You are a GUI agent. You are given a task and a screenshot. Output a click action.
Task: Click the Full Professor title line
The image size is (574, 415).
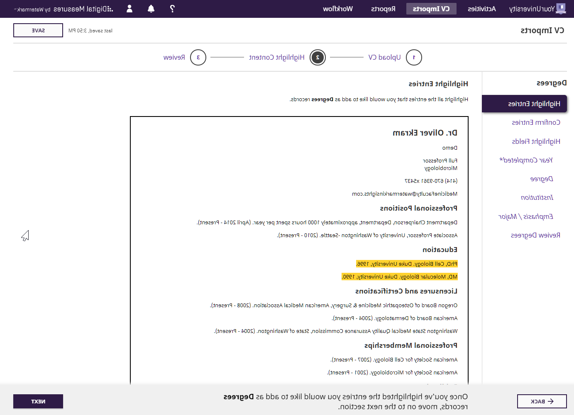pos(440,160)
